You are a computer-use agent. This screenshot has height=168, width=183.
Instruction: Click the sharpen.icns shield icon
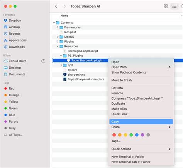65,75
